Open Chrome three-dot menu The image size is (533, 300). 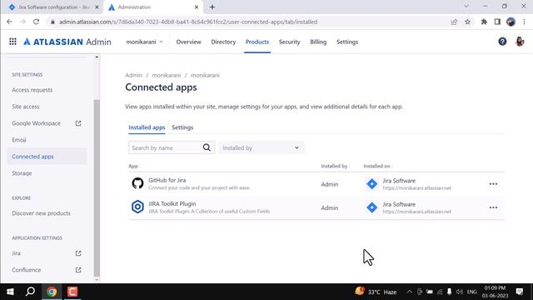(524, 22)
